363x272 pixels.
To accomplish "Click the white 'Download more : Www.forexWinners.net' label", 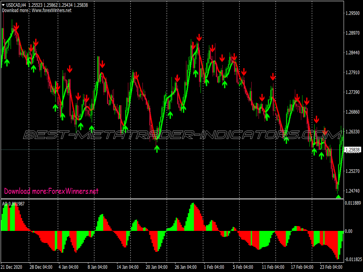I will (37, 10).
